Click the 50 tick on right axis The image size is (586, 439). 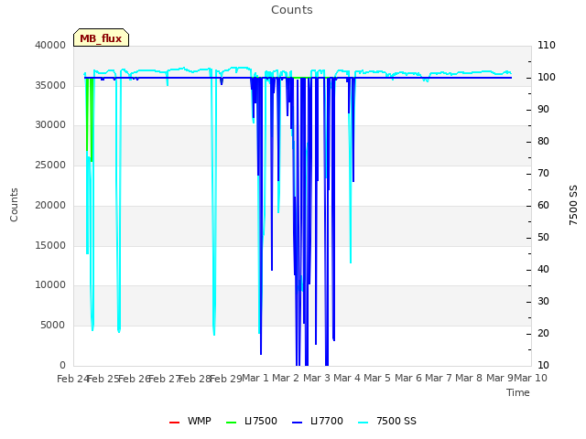[543, 238]
